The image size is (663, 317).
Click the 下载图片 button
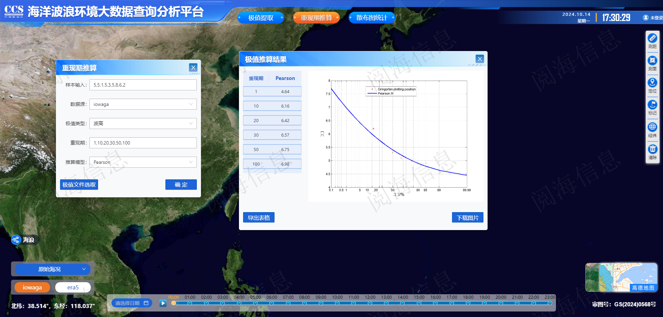pyautogui.click(x=467, y=218)
